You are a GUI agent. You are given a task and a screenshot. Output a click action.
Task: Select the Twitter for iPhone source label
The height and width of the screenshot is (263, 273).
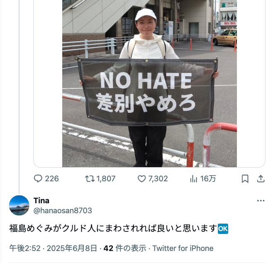tap(183, 248)
